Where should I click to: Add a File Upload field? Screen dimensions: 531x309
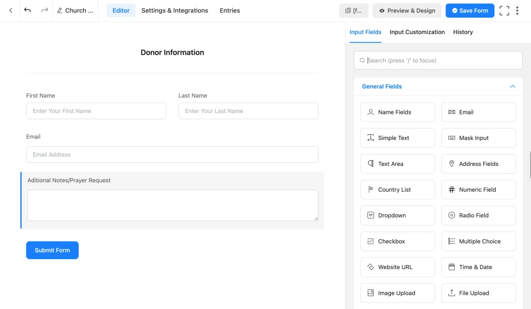pos(479,293)
